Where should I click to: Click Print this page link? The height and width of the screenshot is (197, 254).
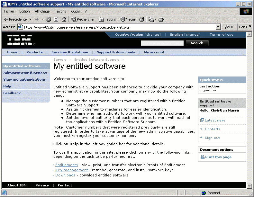[218, 157]
